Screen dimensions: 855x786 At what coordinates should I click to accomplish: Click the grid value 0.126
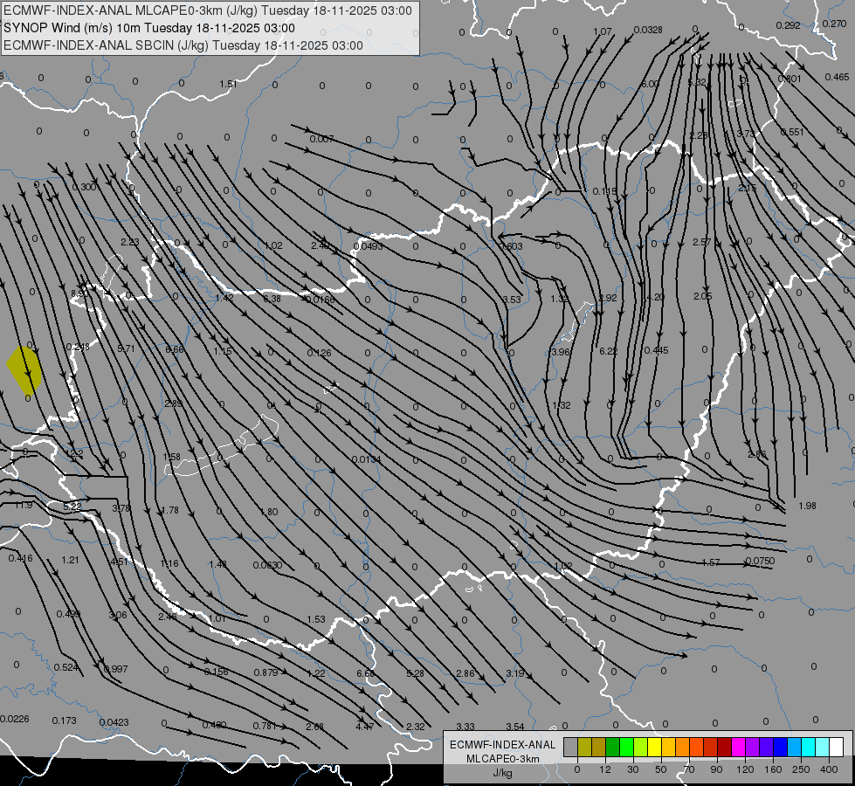(319, 353)
